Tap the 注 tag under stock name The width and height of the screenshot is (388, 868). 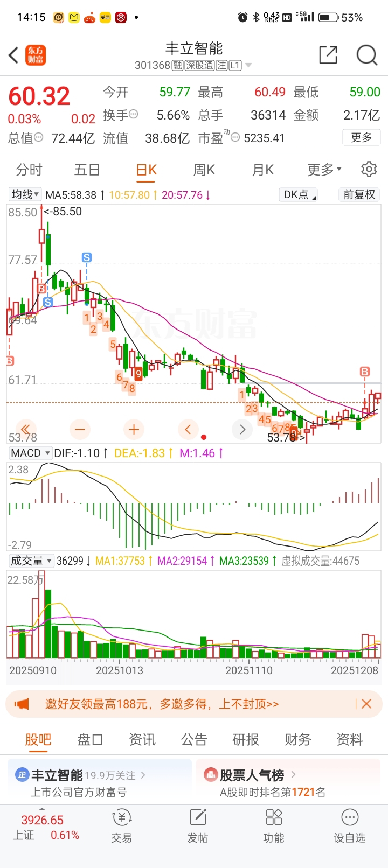[x=221, y=66]
